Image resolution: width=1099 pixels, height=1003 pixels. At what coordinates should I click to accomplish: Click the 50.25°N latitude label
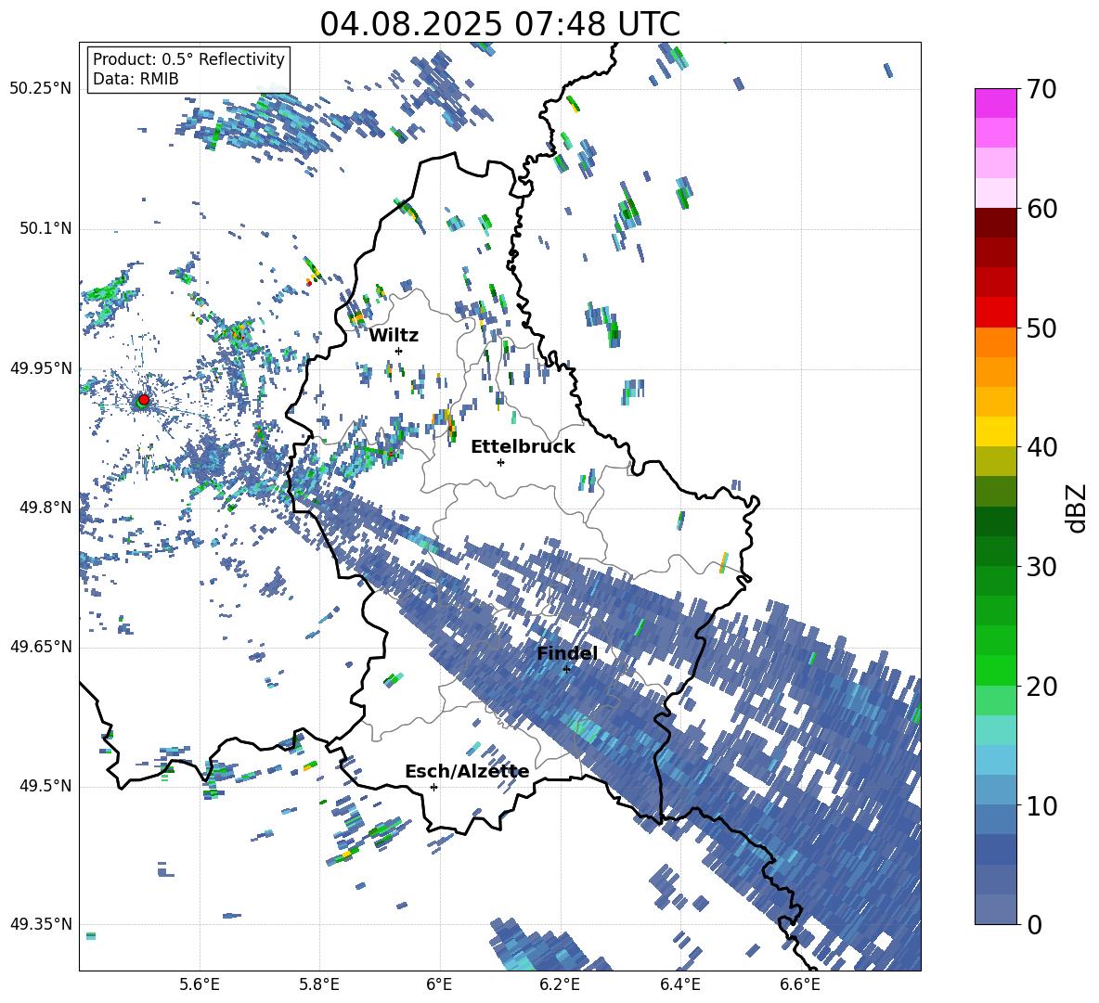click(41, 89)
